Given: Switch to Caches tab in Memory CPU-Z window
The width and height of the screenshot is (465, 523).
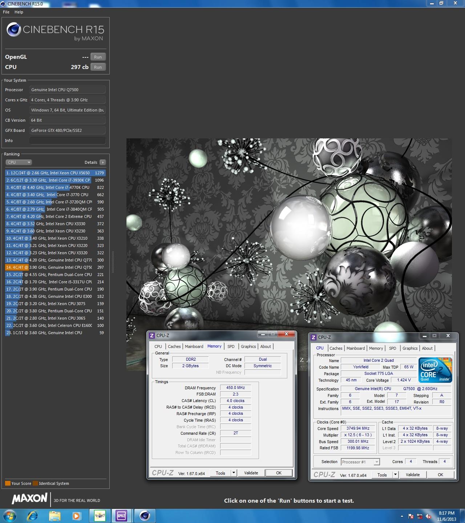Looking at the screenshot, I should click(174, 346).
